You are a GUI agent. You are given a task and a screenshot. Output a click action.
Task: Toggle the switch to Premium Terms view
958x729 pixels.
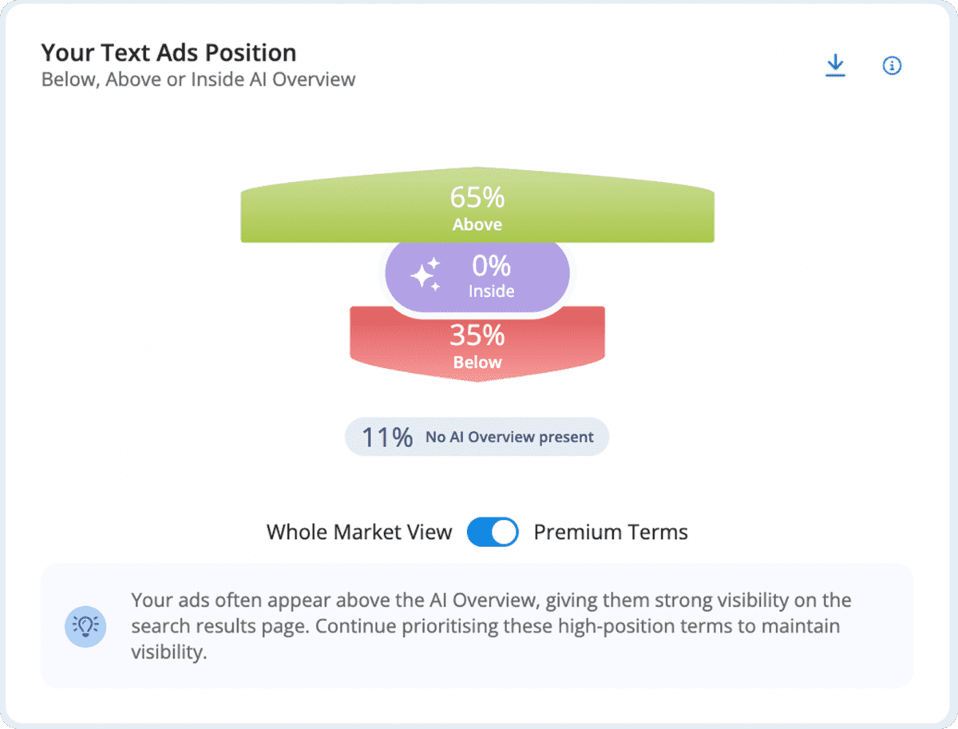click(x=493, y=532)
